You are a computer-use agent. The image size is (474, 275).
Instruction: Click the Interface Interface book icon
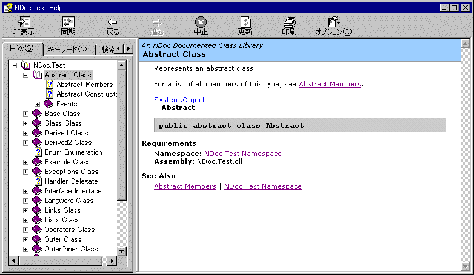point(37,191)
